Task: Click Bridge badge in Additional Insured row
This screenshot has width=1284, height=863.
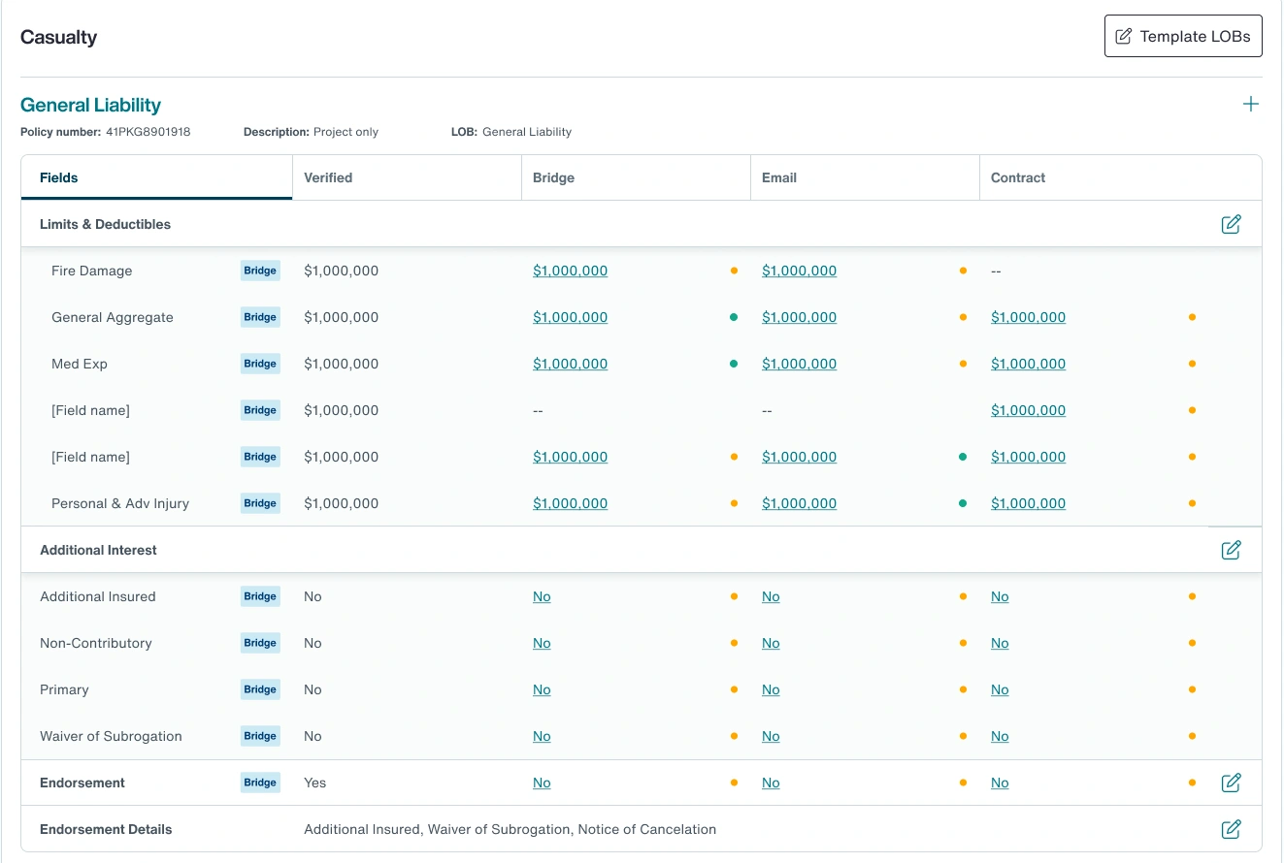Action: 260,596
